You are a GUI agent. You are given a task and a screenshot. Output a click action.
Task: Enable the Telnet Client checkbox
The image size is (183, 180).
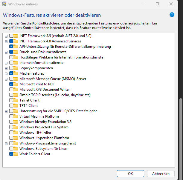point(11,100)
